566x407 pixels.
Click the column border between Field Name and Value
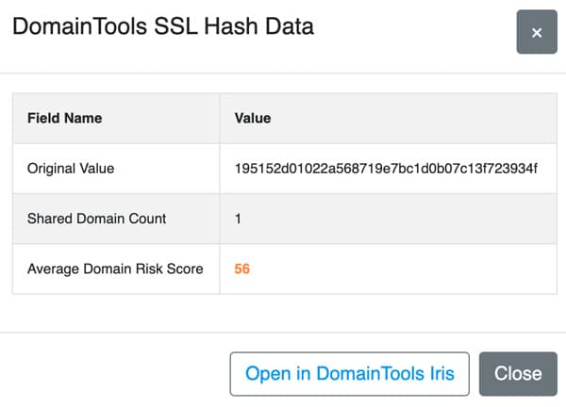(x=220, y=193)
